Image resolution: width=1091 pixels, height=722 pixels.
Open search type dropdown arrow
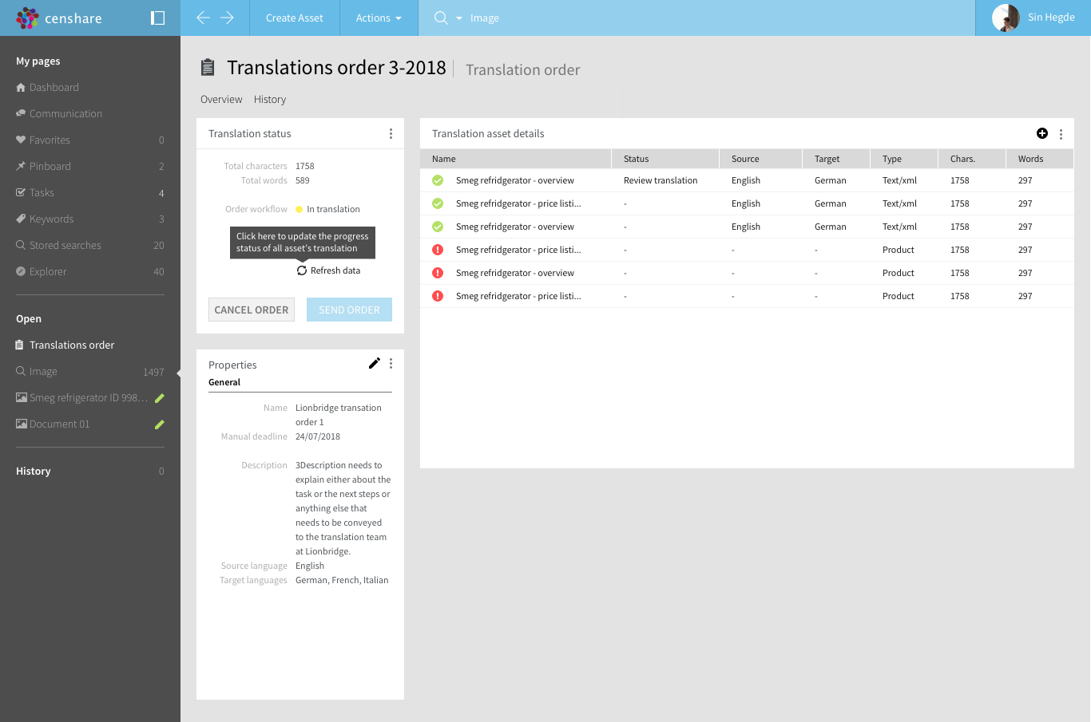tap(459, 18)
